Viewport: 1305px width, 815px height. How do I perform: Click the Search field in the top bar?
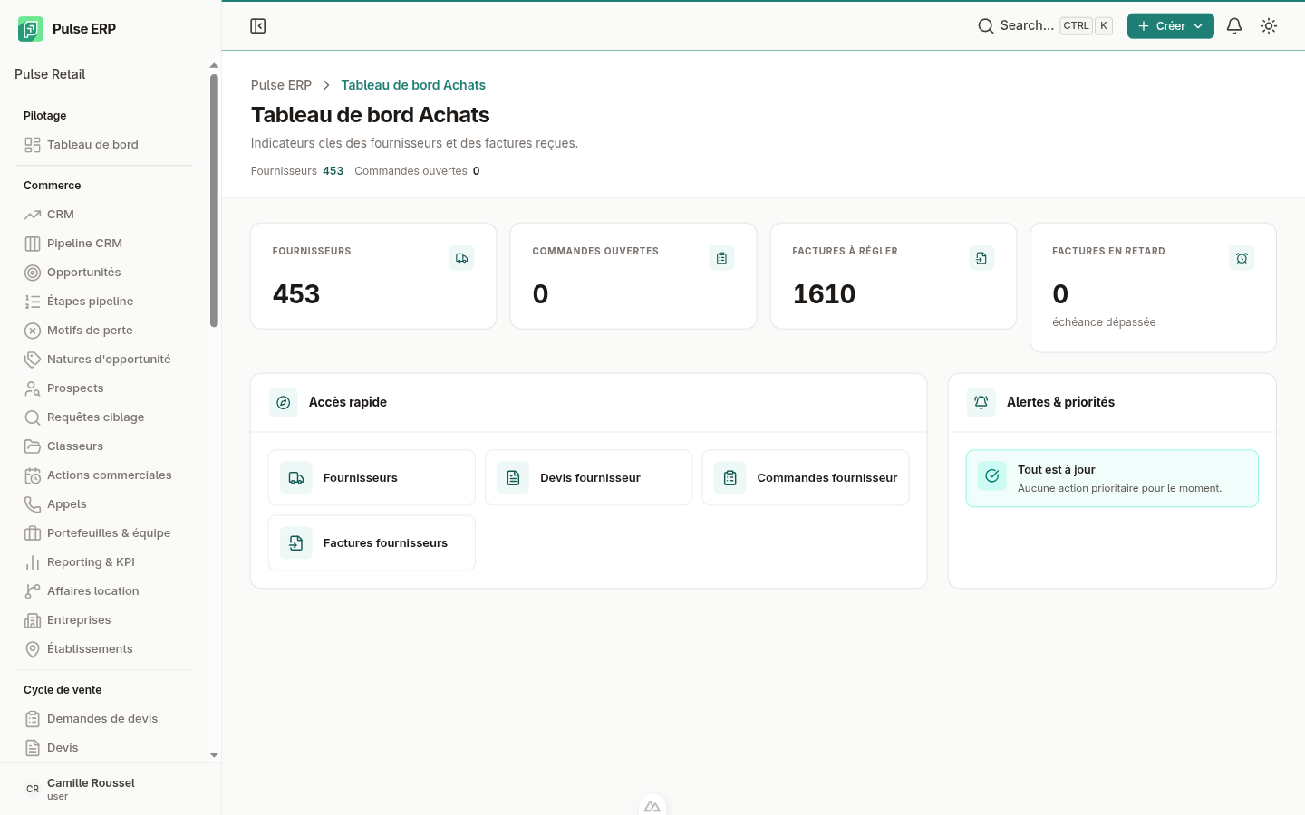pyautogui.click(x=1045, y=26)
